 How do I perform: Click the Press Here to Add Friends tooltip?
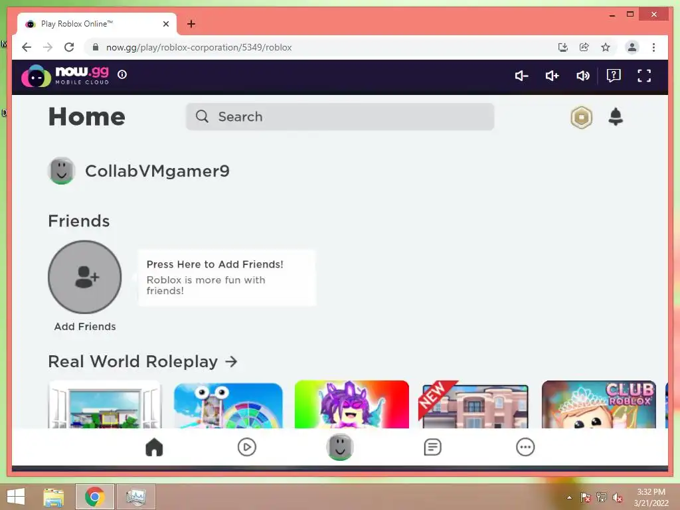pyautogui.click(x=227, y=278)
